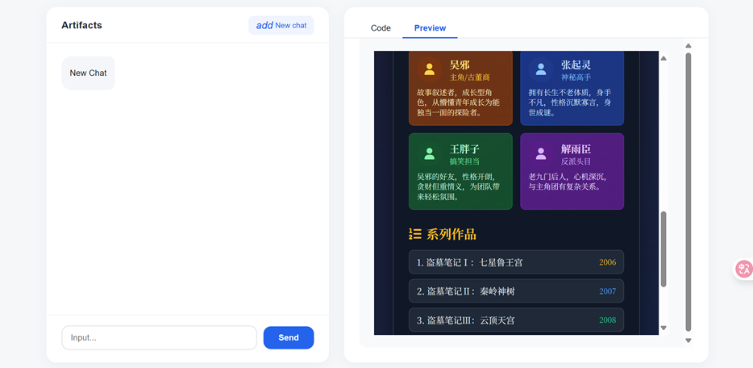Click the 解雨臣 name heading
Screen dimensions: 753x368
576,149
